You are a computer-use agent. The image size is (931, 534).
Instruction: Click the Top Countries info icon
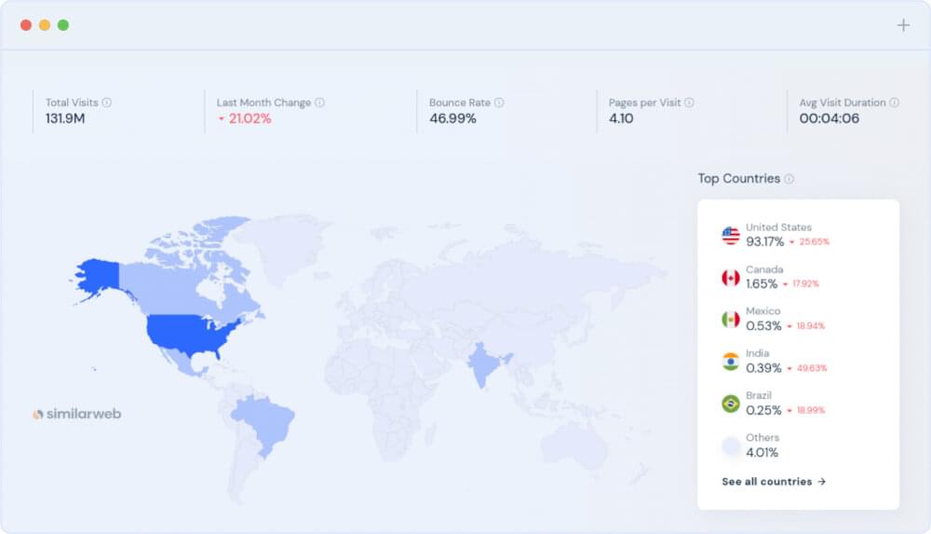point(789,179)
